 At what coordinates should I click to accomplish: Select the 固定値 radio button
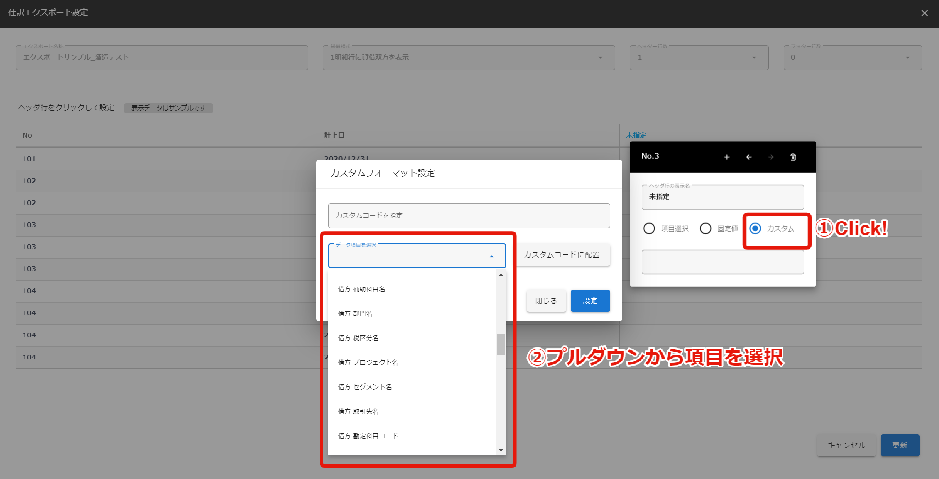point(706,228)
